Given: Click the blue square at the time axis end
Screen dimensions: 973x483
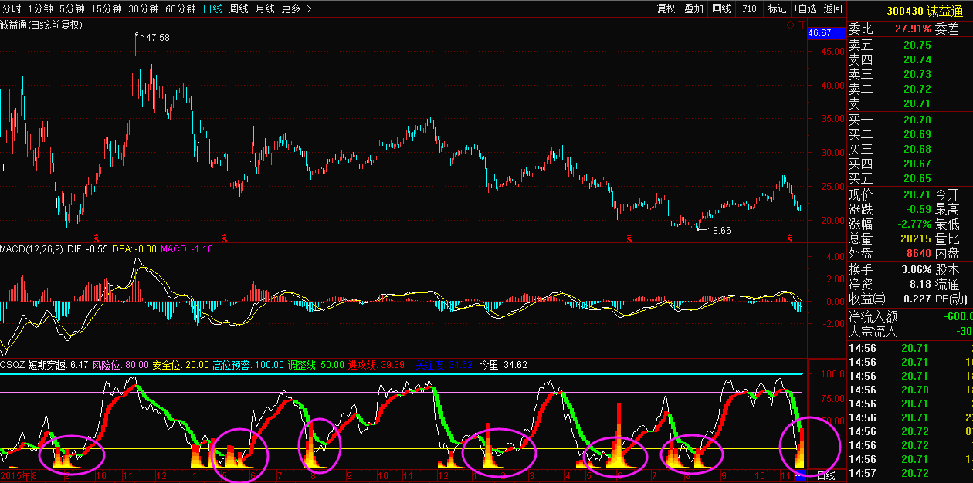Looking at the screenshot, I should [801, 476].
